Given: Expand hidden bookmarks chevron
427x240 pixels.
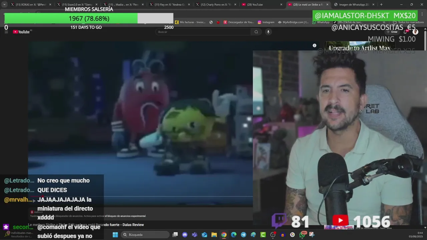Looking at the screenshot, I should coord(384,22).
